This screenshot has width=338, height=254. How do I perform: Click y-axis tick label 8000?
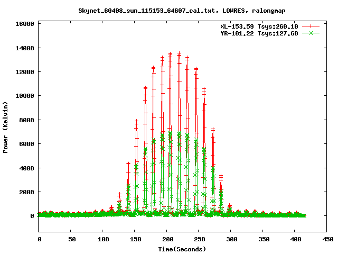point(26,120)
